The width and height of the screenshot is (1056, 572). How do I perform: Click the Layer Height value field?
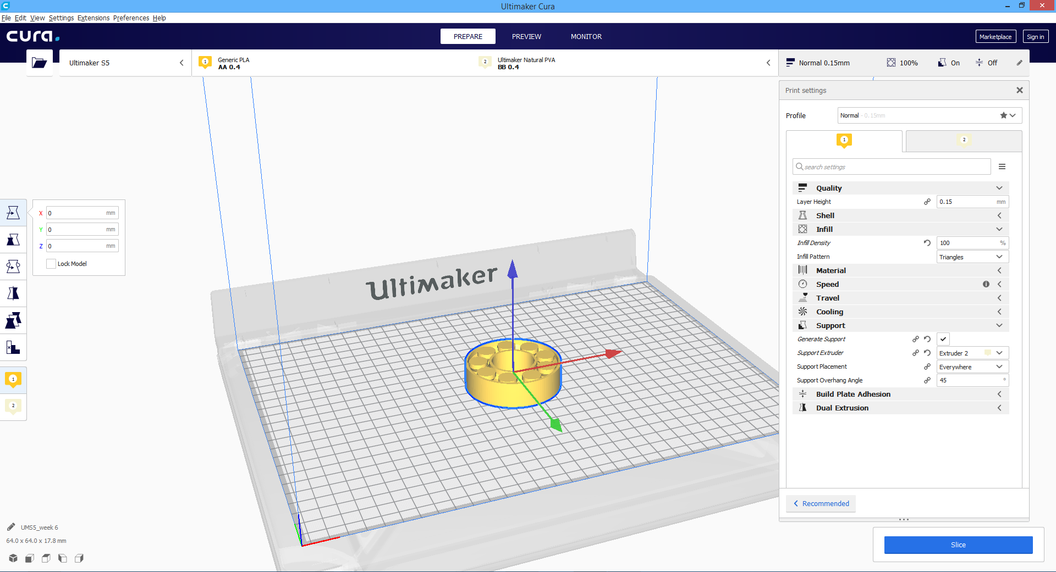972,202
